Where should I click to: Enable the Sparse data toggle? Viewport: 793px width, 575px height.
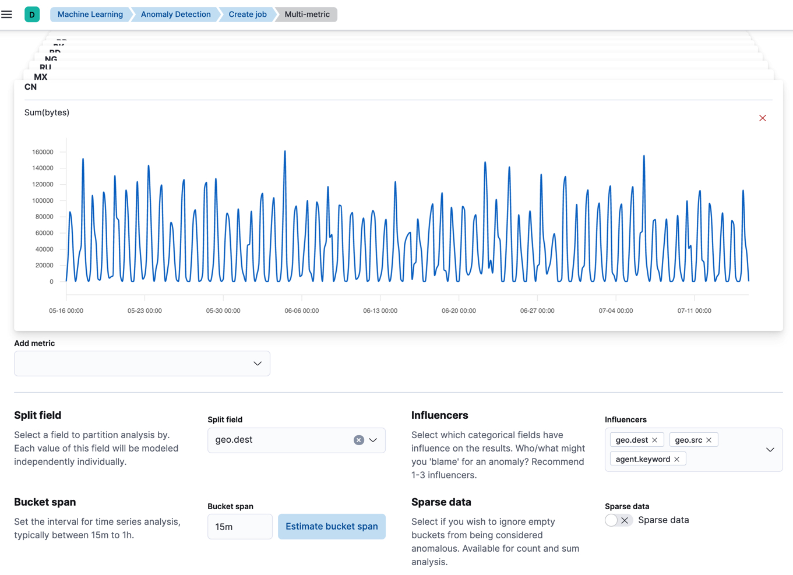click(x=612, y=520)
